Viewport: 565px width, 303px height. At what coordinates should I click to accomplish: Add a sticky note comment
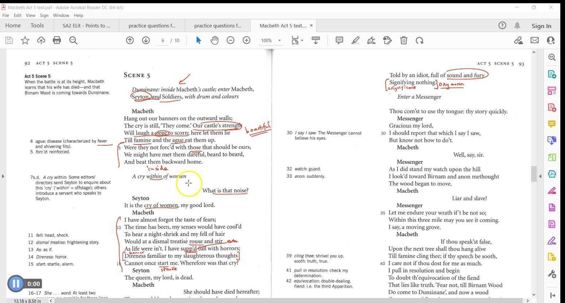339,40
